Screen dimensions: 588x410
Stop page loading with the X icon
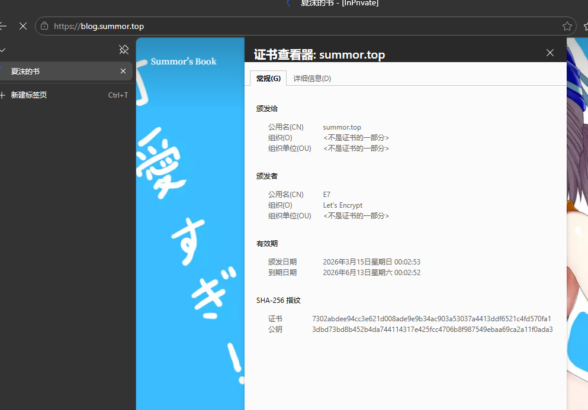(23, 26)
